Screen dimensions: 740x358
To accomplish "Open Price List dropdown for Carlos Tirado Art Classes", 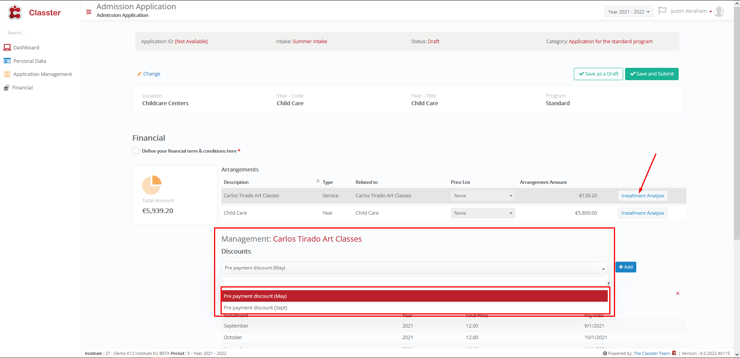I will pyautogui.click(x=483, y=196).
